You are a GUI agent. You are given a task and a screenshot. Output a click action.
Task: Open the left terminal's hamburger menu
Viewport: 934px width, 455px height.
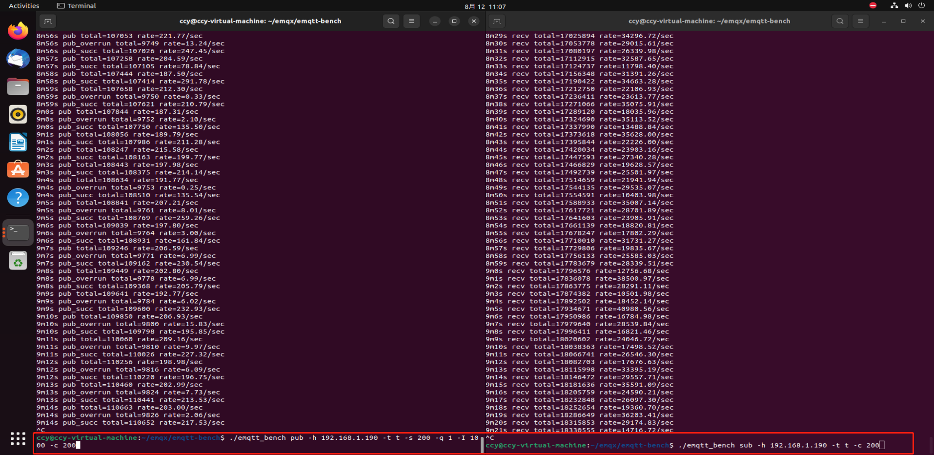[x=411, y=21]
